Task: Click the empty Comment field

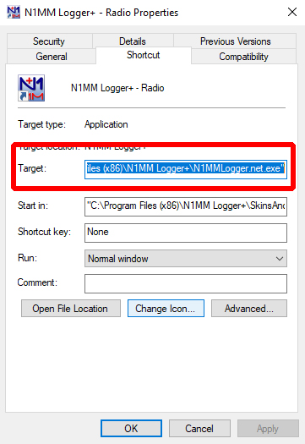Action: click(x=186, y=283)
